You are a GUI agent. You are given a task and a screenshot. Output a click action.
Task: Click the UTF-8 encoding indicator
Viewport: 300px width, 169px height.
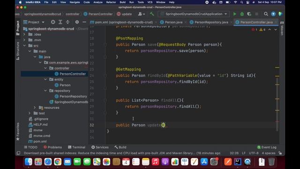pos(254,153)
